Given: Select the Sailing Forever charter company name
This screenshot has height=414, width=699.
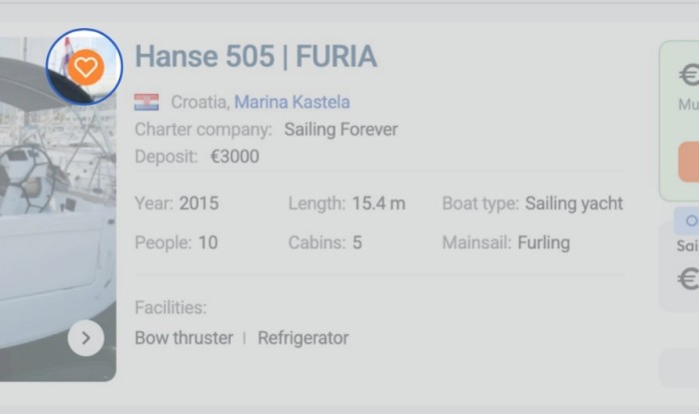Looking at the screenshot, I should [341, 130].
